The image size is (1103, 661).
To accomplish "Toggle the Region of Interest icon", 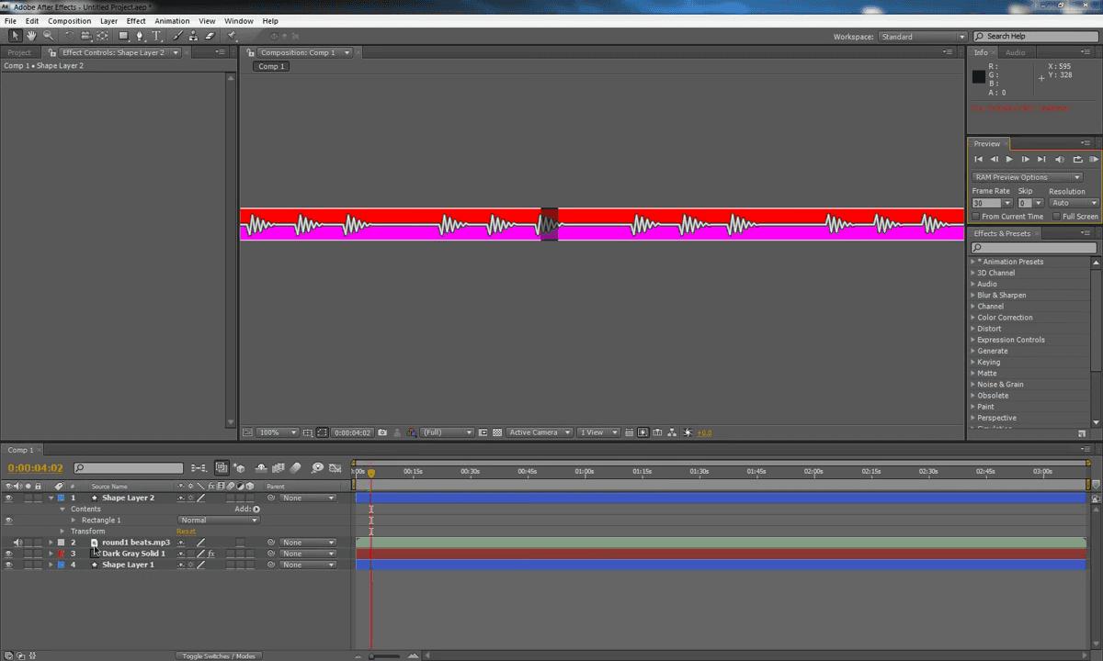I will [483, 432].
